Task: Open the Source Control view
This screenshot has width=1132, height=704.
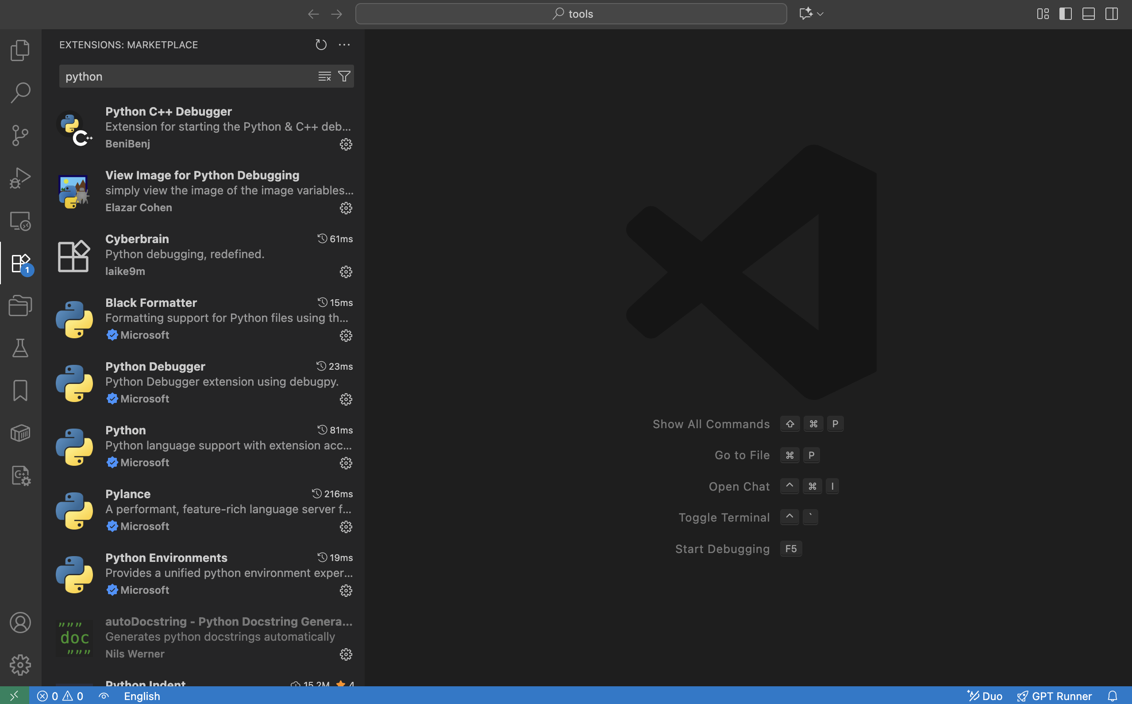Action: tap(20, 135)
